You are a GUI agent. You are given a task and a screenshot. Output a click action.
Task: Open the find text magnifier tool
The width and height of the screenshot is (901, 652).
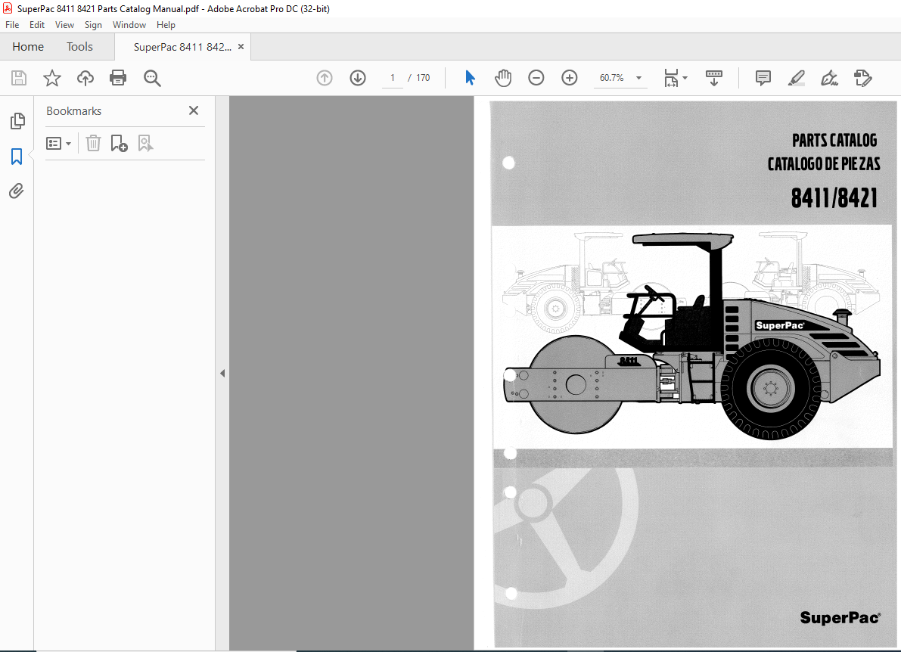(152, 78)
